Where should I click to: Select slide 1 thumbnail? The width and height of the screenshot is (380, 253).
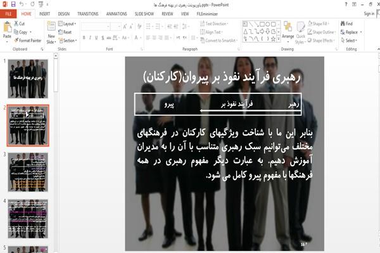point(28,79)
